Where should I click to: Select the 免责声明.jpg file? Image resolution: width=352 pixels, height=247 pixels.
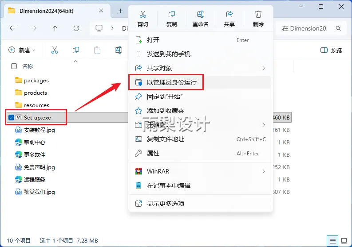(x=35, y=167)
